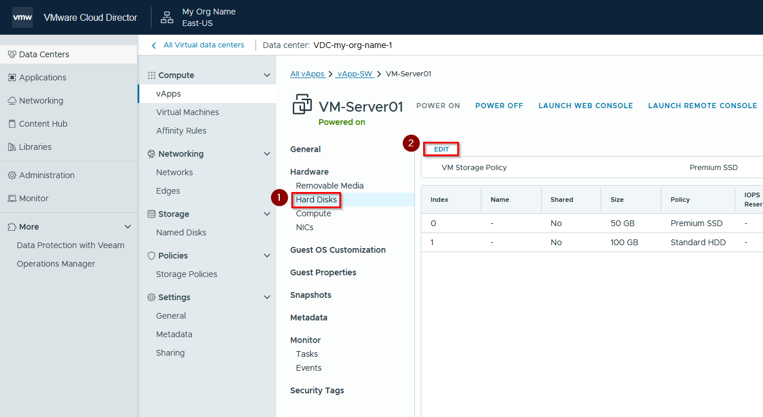Click the Storage database icon
Screen dimensions: 763x417
tap(151, 214)
